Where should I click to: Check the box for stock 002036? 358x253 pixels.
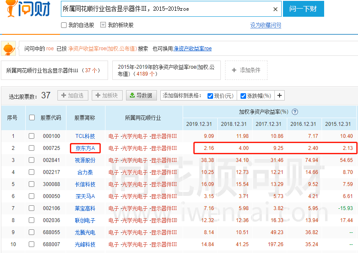[x=31, y=220]
